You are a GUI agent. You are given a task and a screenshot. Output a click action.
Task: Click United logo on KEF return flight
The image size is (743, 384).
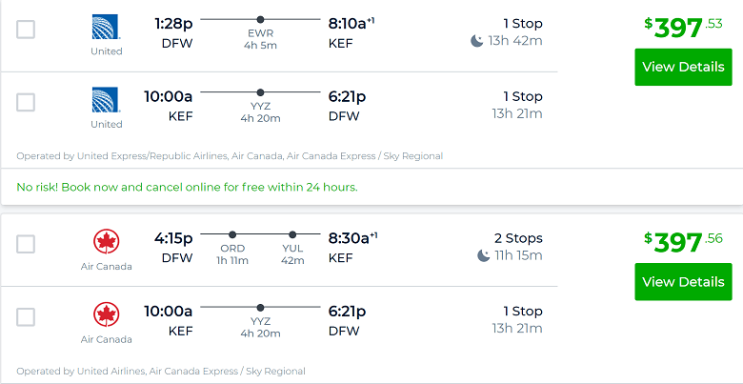pyautogui.click(x=106, y=100)
